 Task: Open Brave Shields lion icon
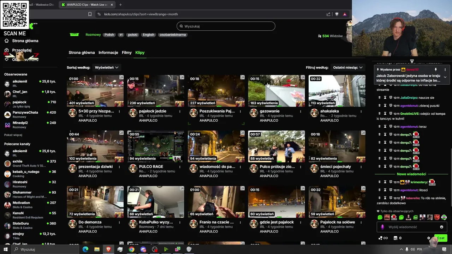337,14
